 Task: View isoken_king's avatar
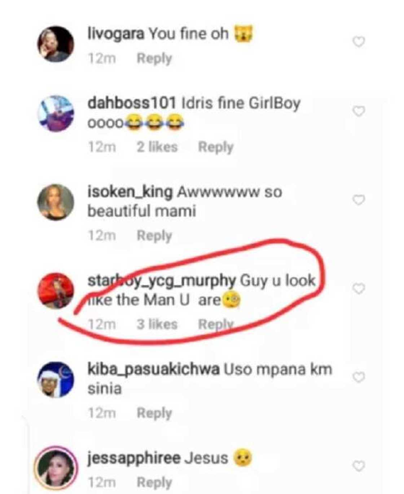[56, 202]
